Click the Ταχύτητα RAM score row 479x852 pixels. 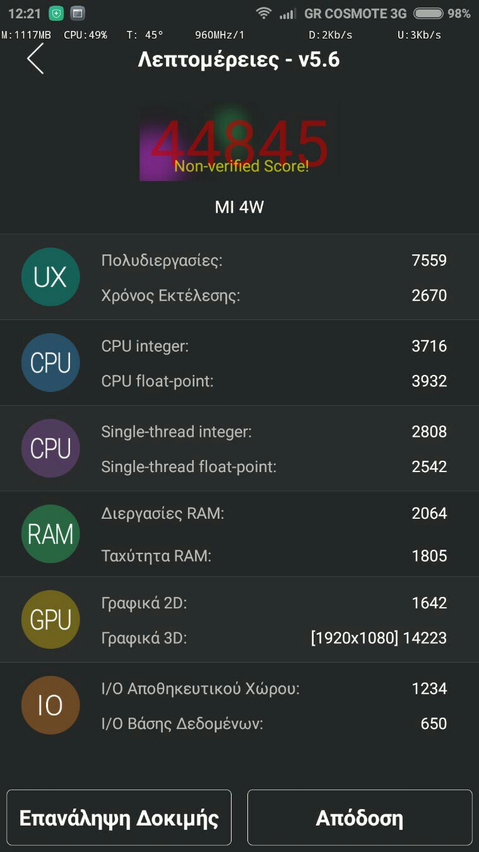[x=274, y=556]
